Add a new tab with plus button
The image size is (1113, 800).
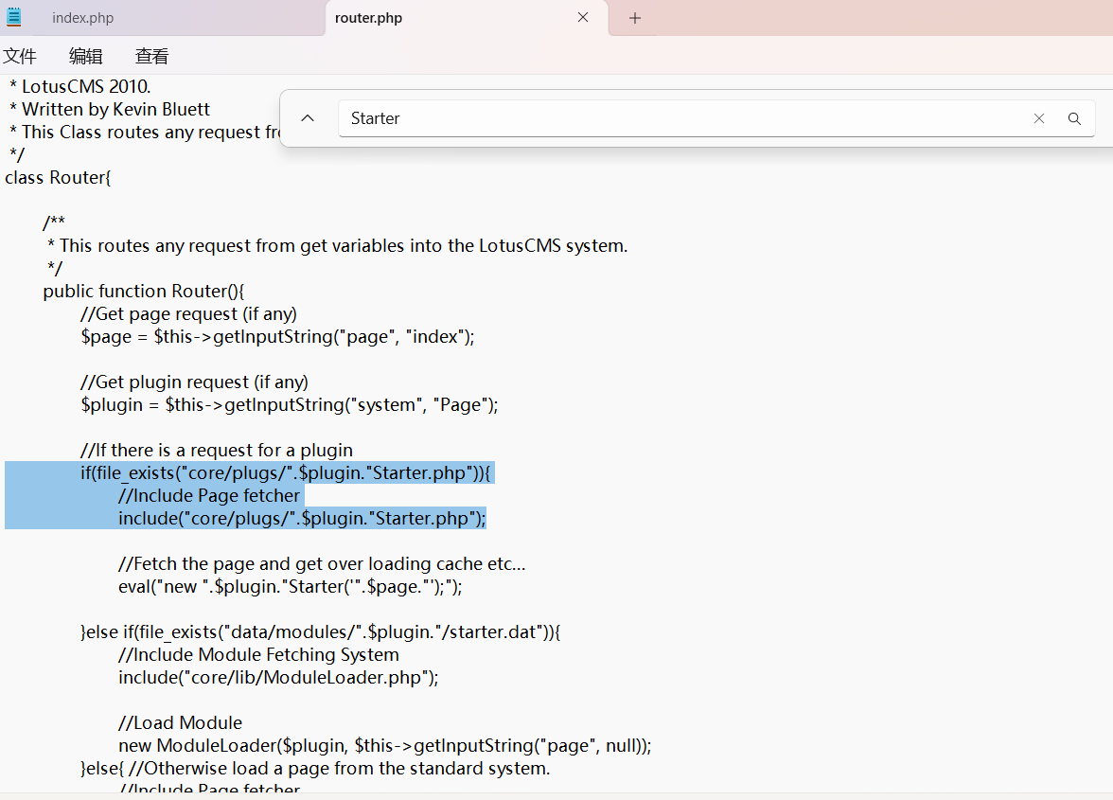(635, 18)
